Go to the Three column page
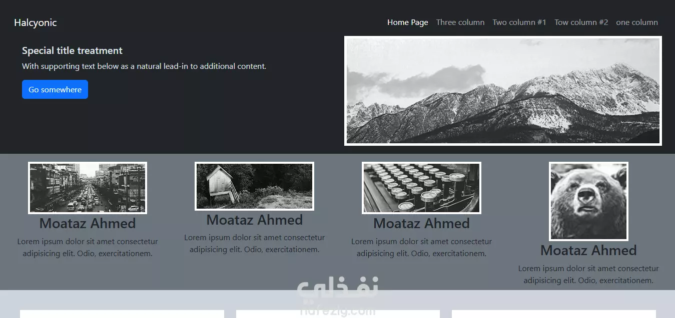 point(460,22)
